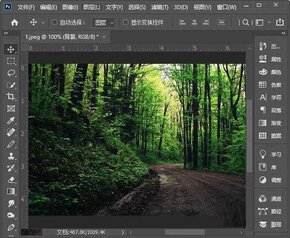
Task: Select the Crop tool
Action: pyautogui.click(x=11, y=96)
